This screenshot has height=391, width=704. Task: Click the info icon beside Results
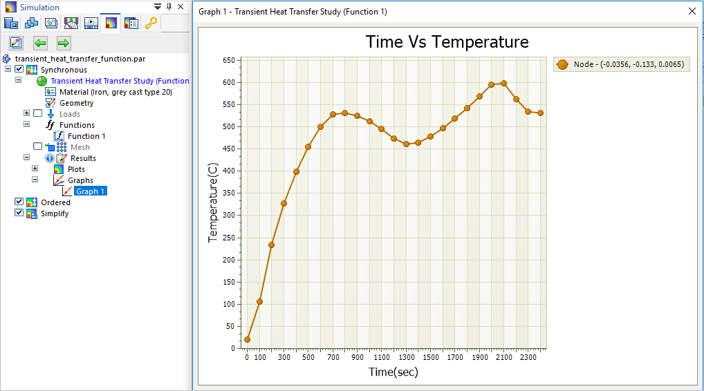(49, 158)
